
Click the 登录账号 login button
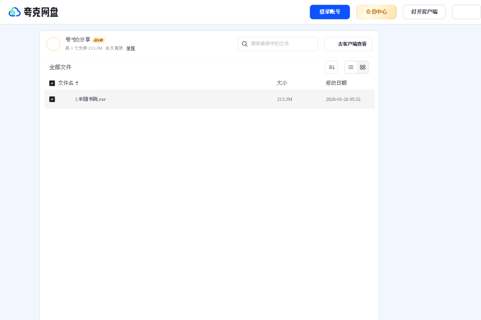(x=330, y=12)
